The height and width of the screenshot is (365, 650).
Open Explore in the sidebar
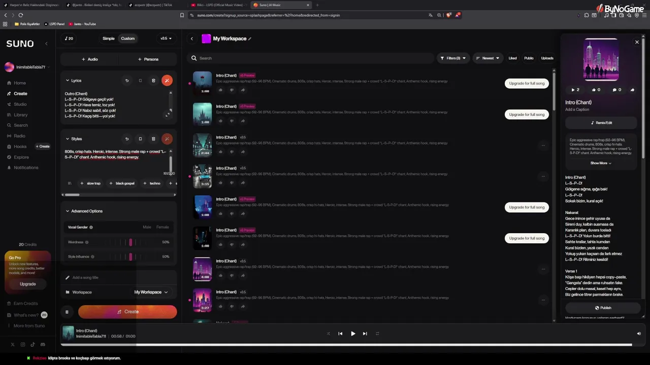click(x=18, y=157)
